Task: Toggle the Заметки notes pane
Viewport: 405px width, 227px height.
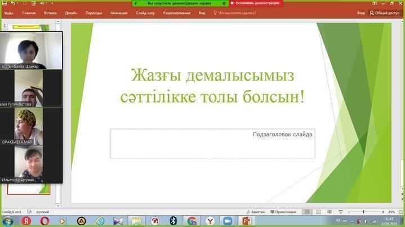Action: click(256, 212)
